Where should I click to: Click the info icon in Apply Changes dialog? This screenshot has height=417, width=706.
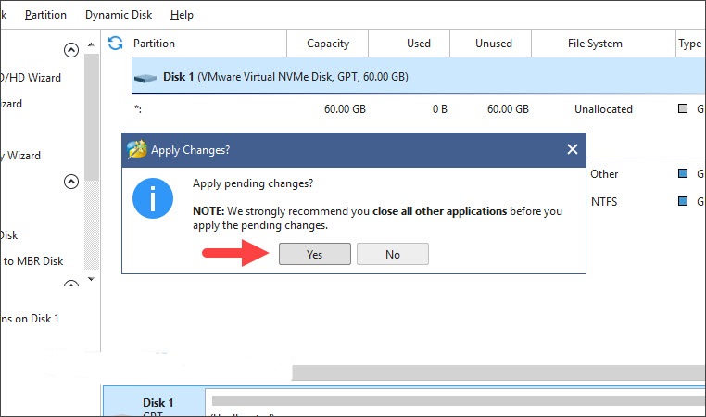pyautogui.click(x=153, y=198)
